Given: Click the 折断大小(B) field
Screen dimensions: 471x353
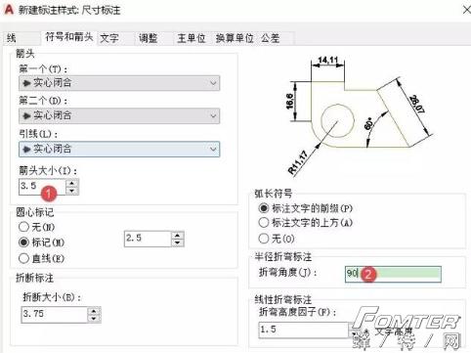Looking at the screenshot, I should [55, 315].
